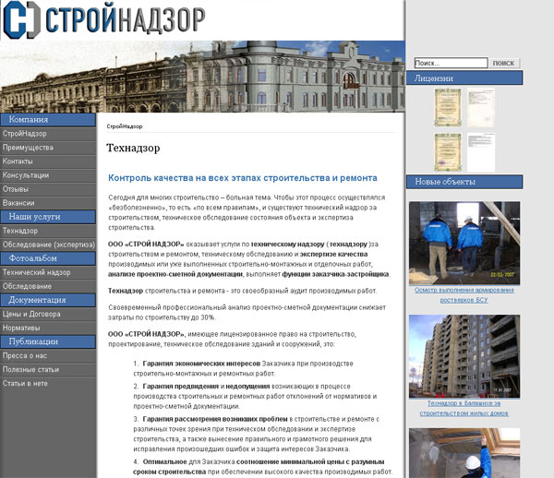The width and height of the screenshot is (554, 478).
Task: Open the apartment building photo thumbnail
Action: 464,356
